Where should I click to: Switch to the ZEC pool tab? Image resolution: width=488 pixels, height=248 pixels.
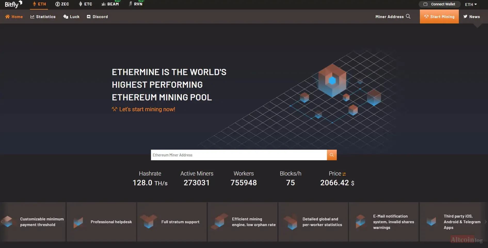pyautogui.click(x=62, y=4)
